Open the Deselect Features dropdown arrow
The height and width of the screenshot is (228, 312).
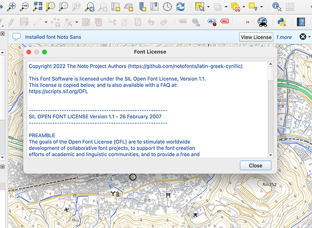point(244,7)
